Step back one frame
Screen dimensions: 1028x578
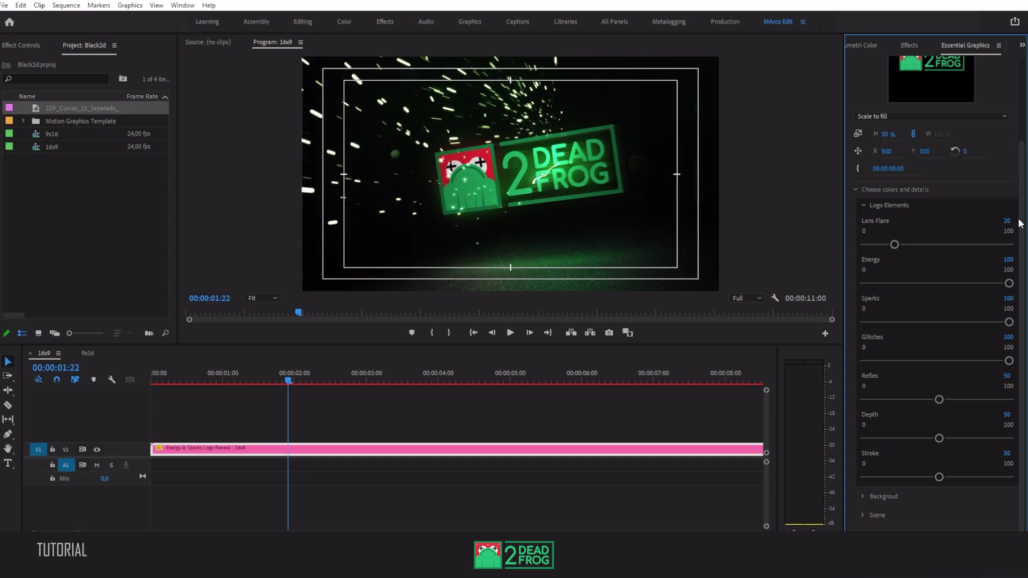click(x=492, y=333)
